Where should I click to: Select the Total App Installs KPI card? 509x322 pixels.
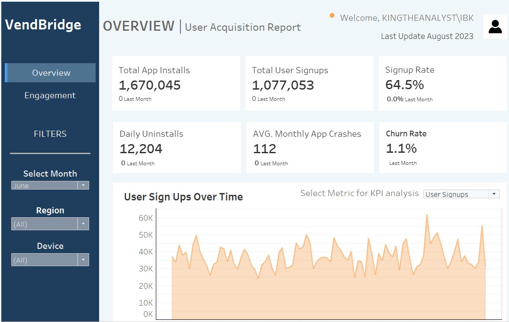[x=176, y=83]
